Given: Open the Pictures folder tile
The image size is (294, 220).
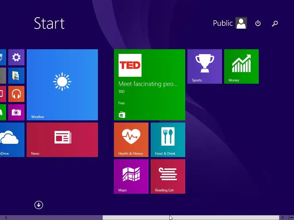Looking at the screenshot, I should (x=16, y=76).
